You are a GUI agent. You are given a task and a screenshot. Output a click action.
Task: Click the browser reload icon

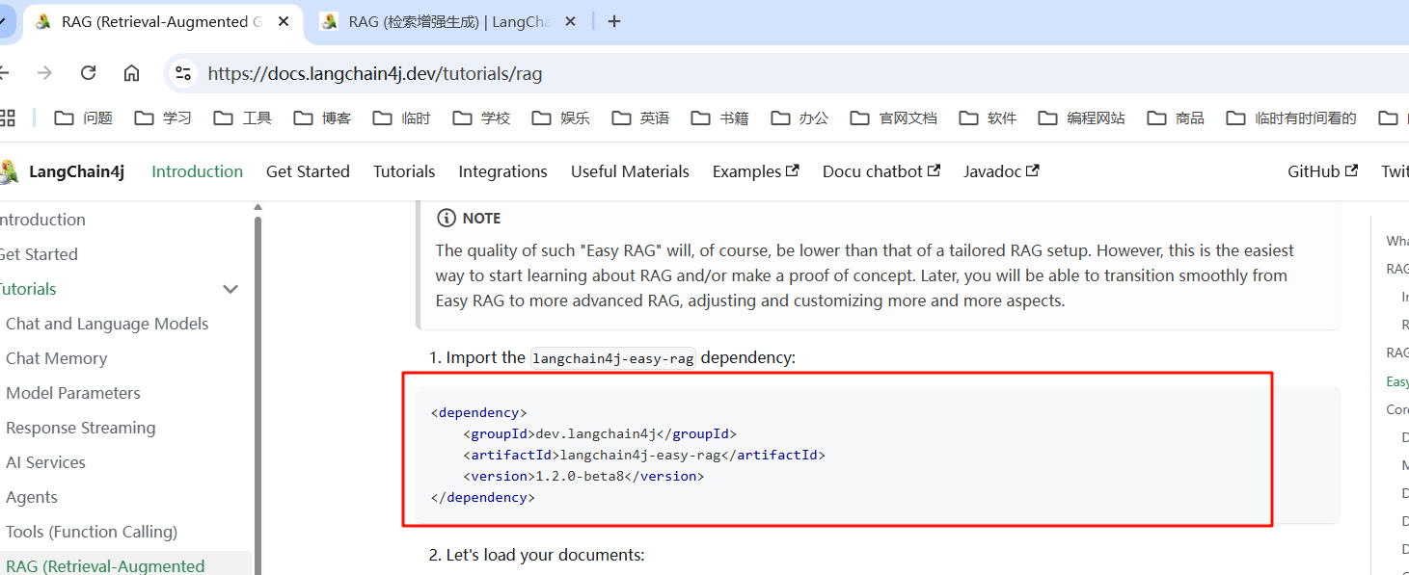coord(89,73)
